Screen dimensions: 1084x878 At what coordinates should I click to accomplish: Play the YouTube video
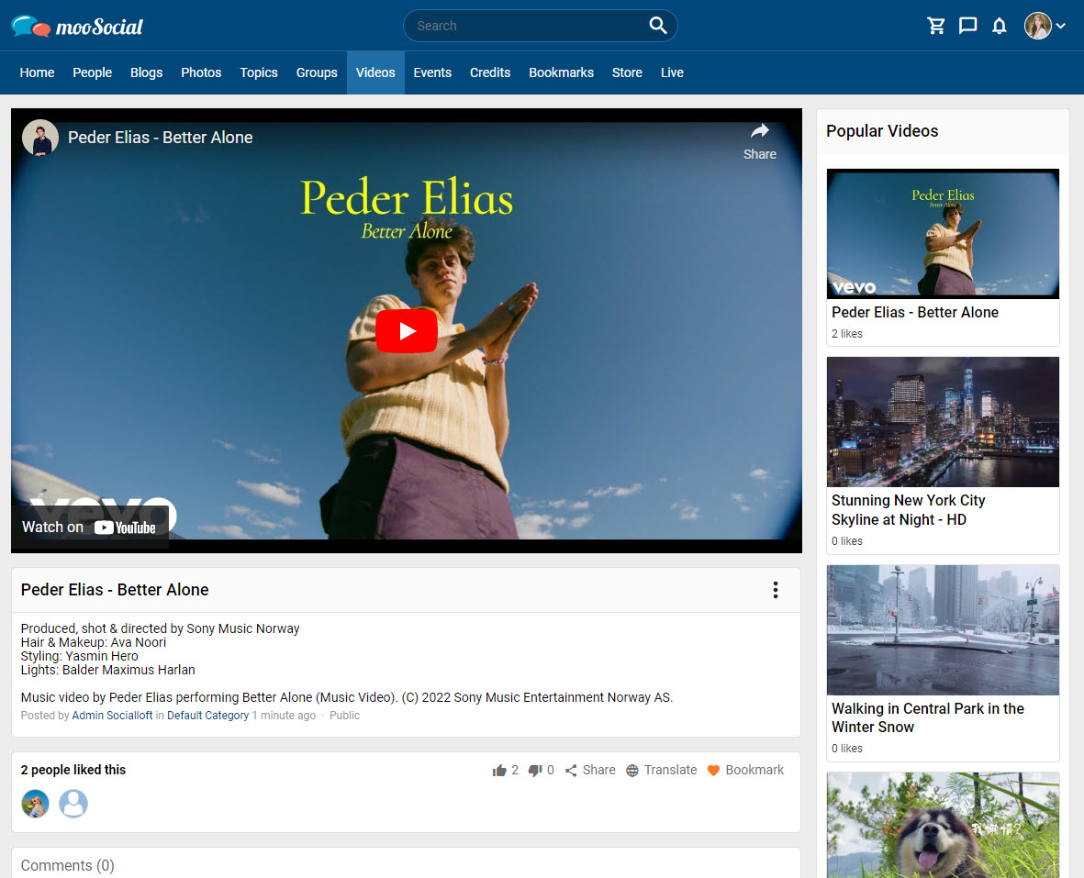click(407, 331)
